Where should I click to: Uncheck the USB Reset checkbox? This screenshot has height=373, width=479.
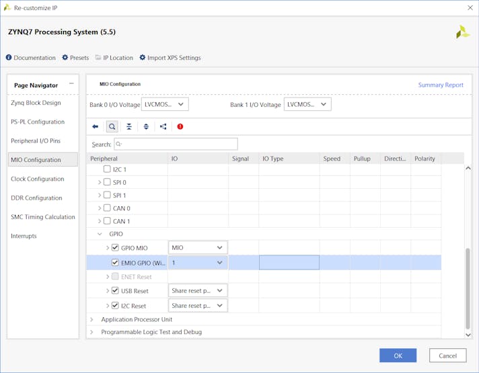coord(115,290)
